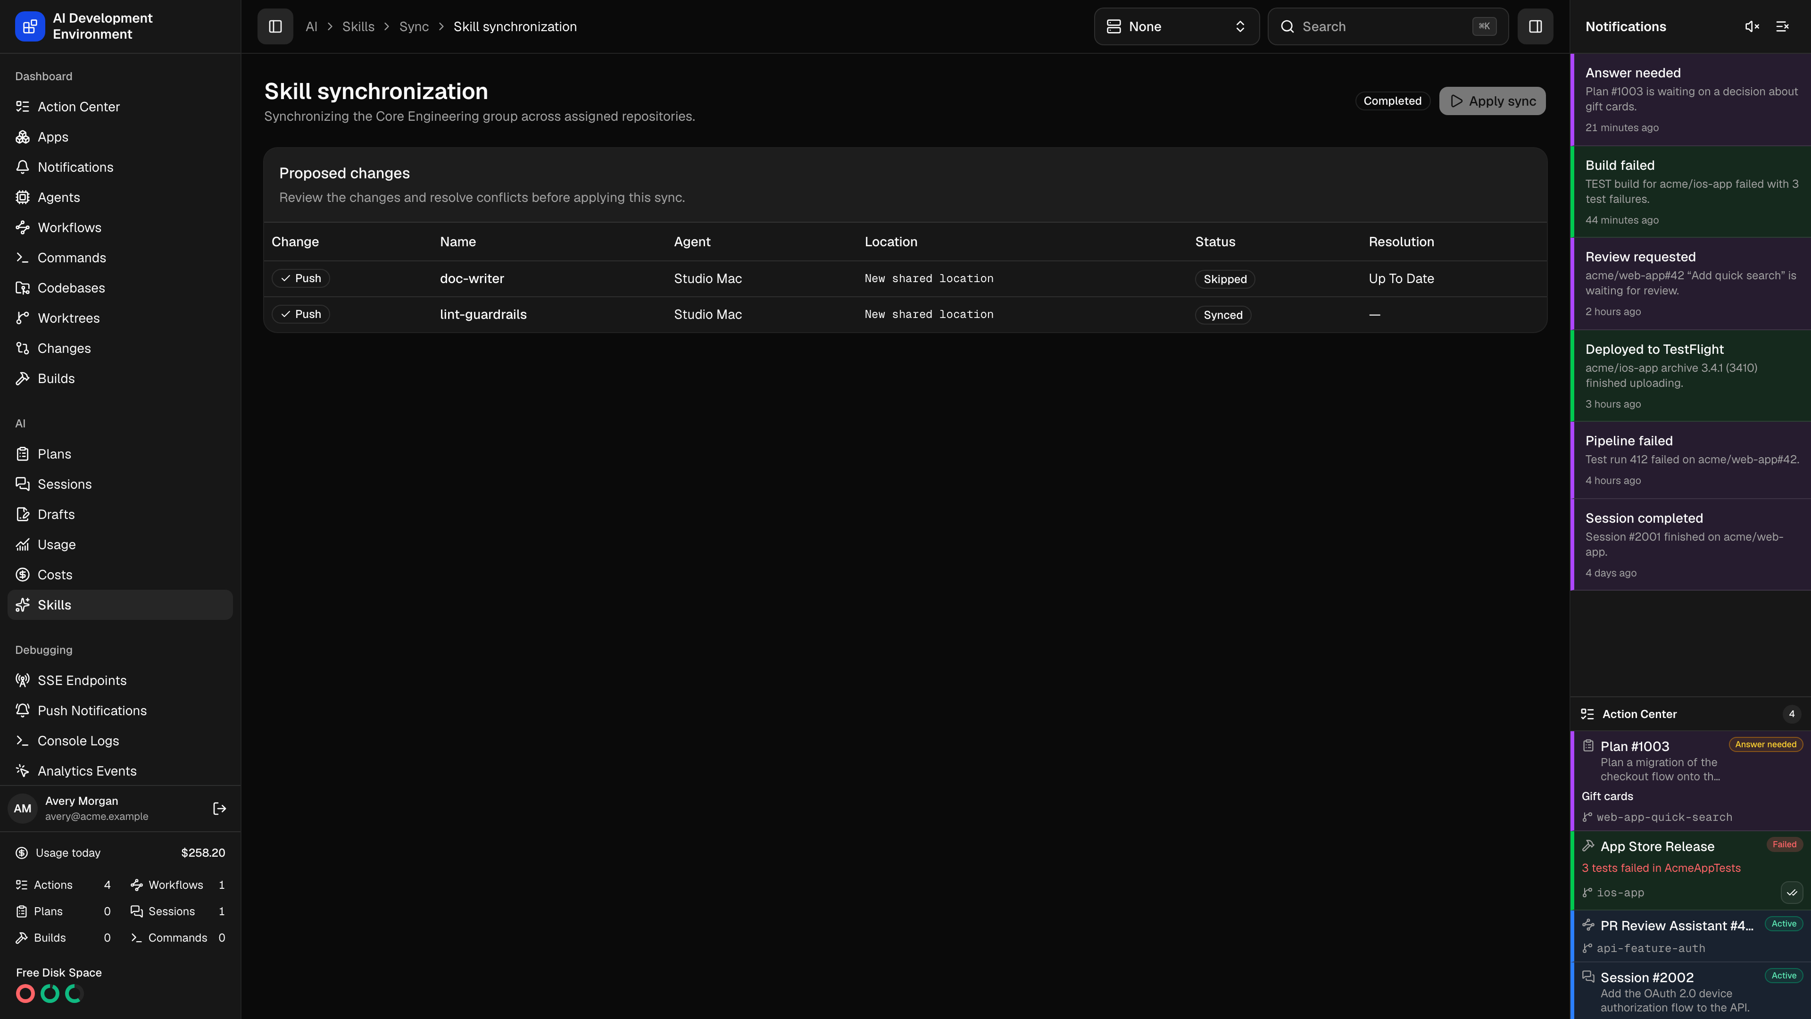Viewport: 1811px width, 1019px height.
Task: Expand the Action Center panel header
Action: click(x=1691, y=714)
